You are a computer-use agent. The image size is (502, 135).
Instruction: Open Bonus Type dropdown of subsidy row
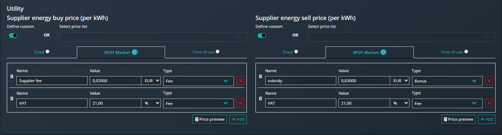pos(447,81)
